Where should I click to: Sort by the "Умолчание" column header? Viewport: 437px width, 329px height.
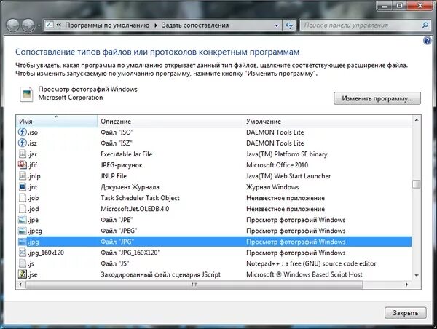(x=328, y=121)
